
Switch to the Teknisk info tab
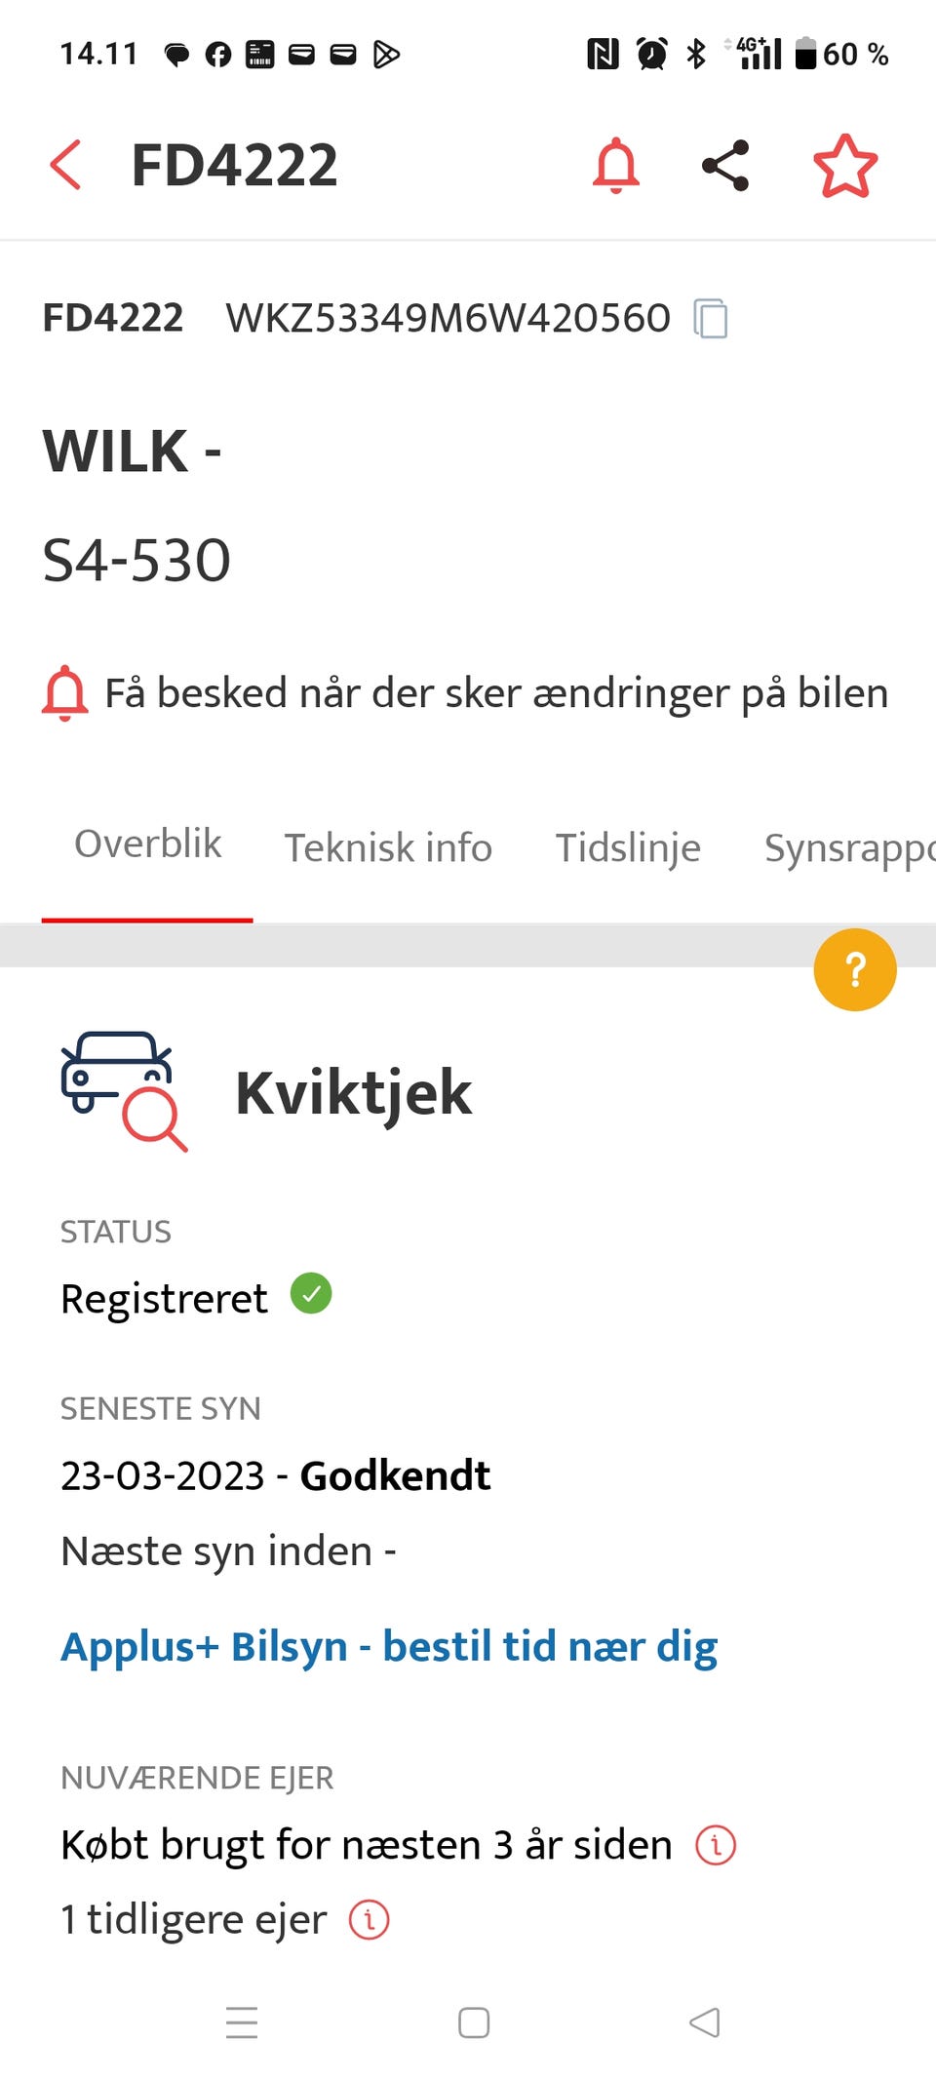tap(388, 847)
